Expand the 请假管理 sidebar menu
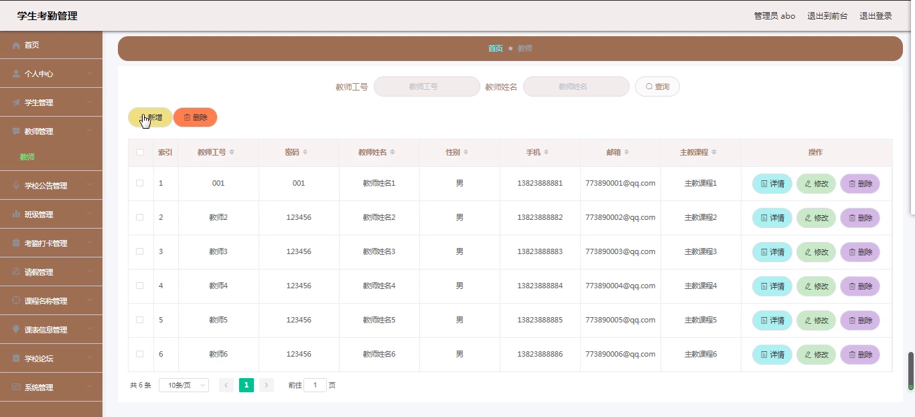Image resolution: width=915 pixels, height=417 pixels. click(89, 272)
